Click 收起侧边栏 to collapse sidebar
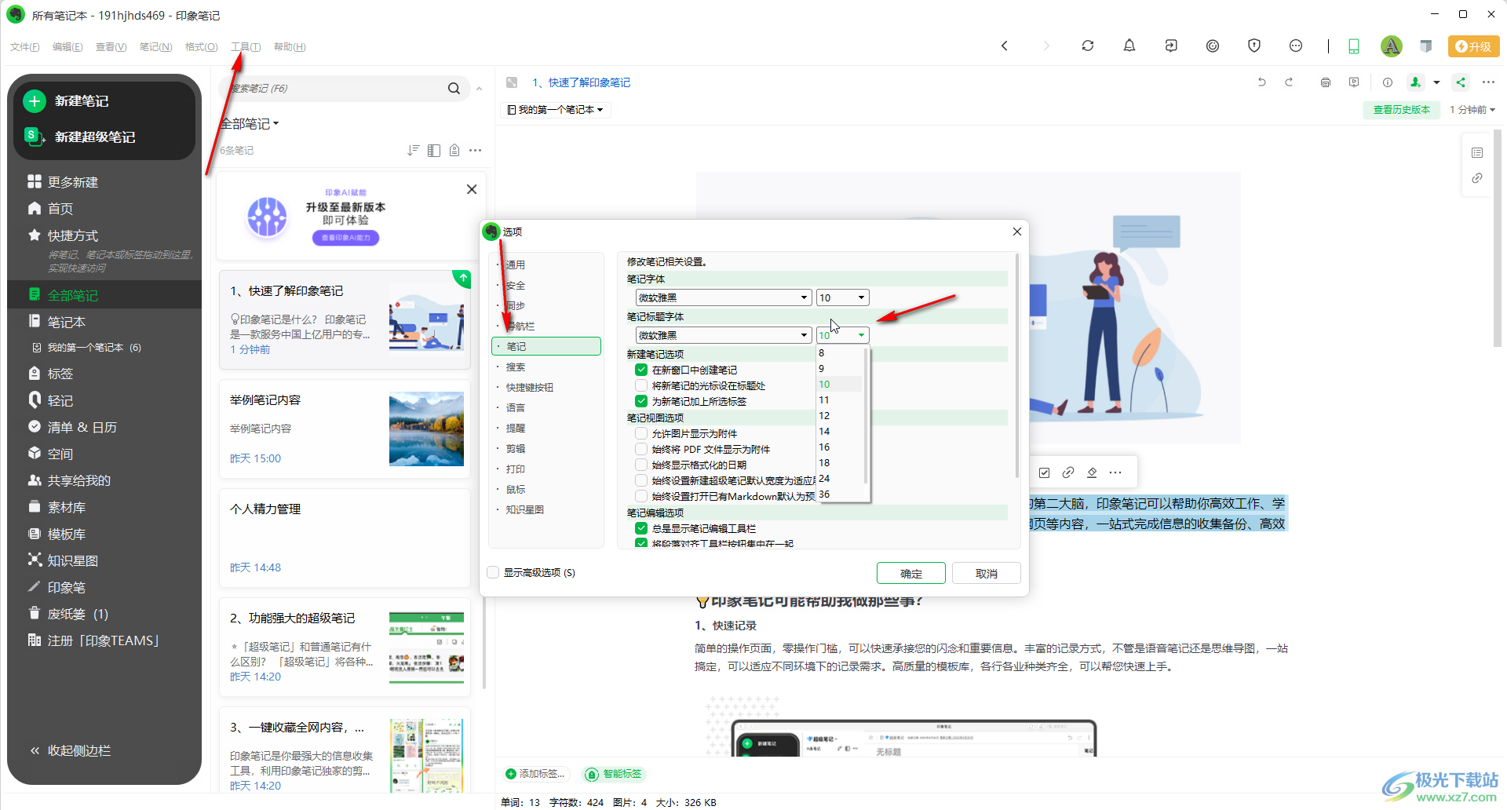Image resolution: width=1507 pixels, height=810 pixels. coord(71,750)
